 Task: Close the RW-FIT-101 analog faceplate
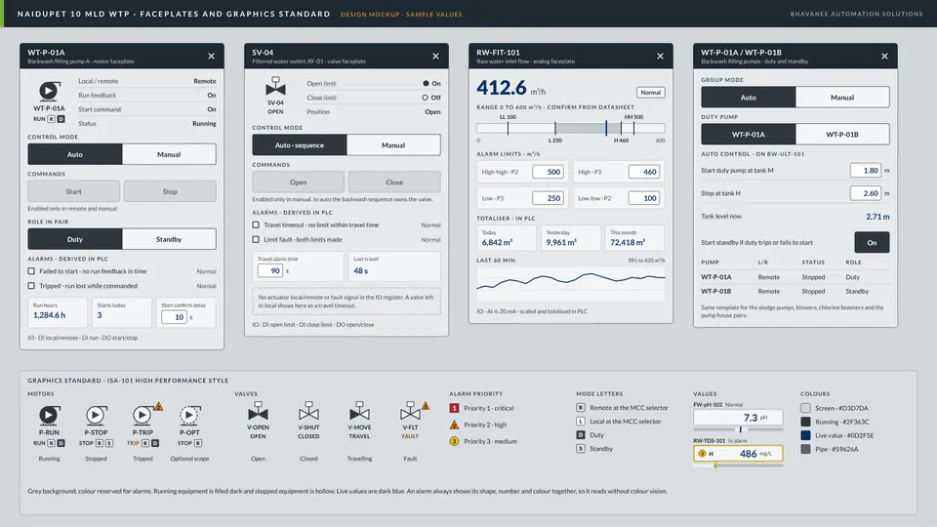coord(661,57)
